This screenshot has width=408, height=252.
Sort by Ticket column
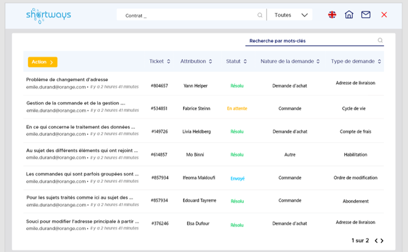click(160, 61)
